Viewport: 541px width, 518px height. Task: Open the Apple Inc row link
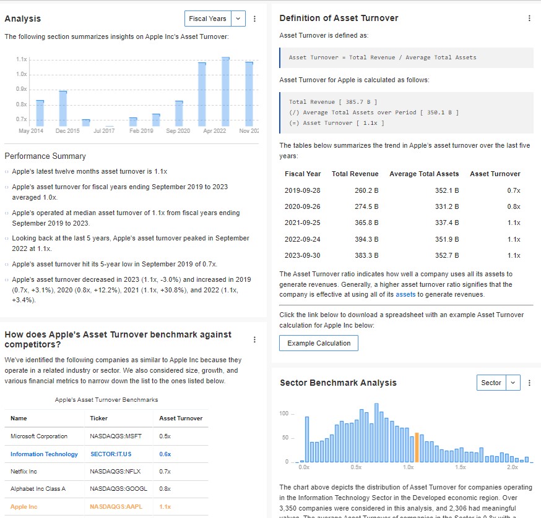tap(24, 507)
